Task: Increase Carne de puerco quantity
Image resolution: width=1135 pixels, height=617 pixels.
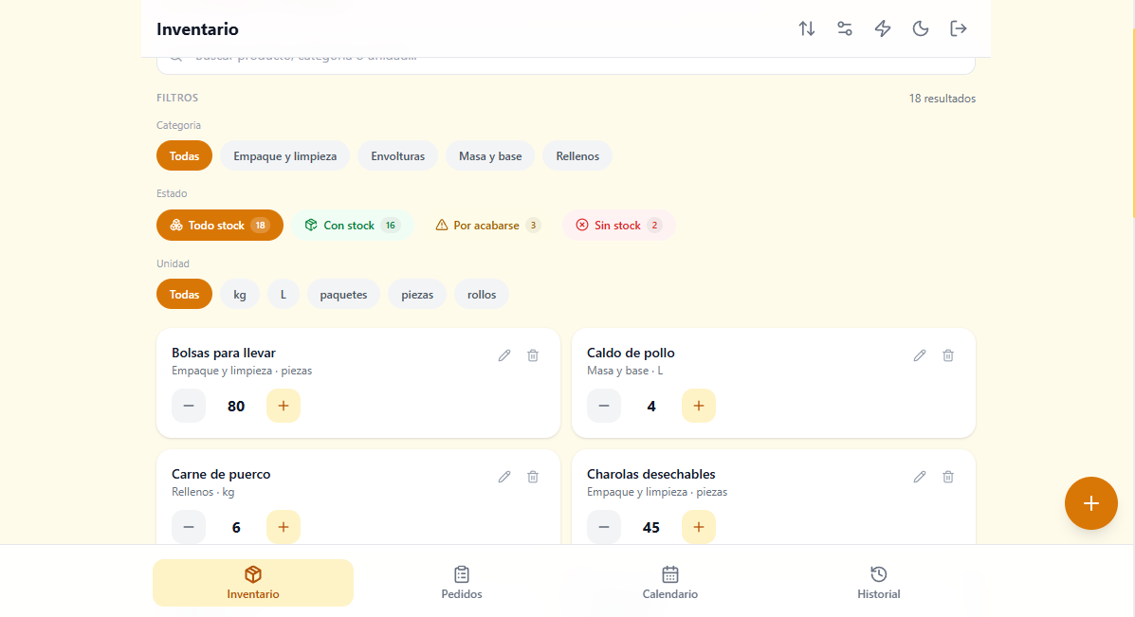Action: (283, 527)
